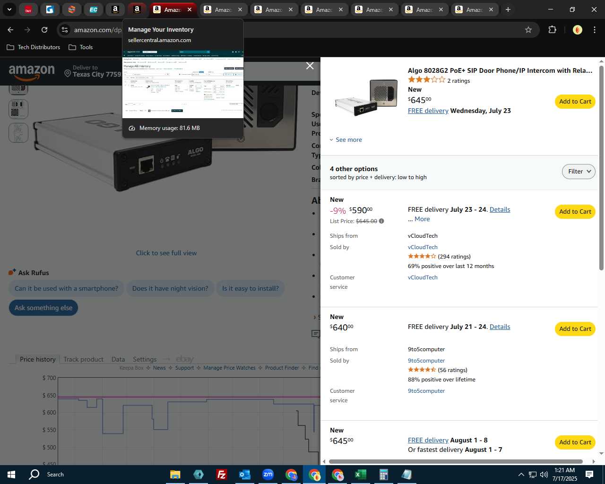Open Details link for July 21 - 24 delivery
Viewport: 605px width, 484px height.
tap(500, 327)
